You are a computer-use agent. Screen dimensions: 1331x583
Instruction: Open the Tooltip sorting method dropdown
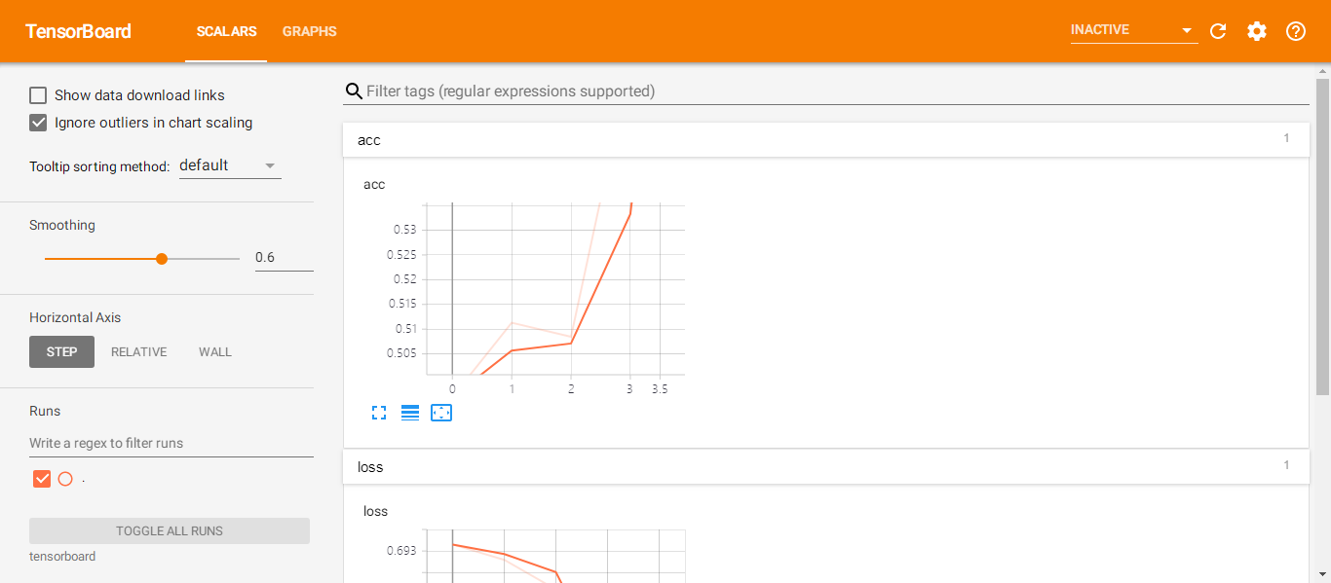[x=230, y=165]
